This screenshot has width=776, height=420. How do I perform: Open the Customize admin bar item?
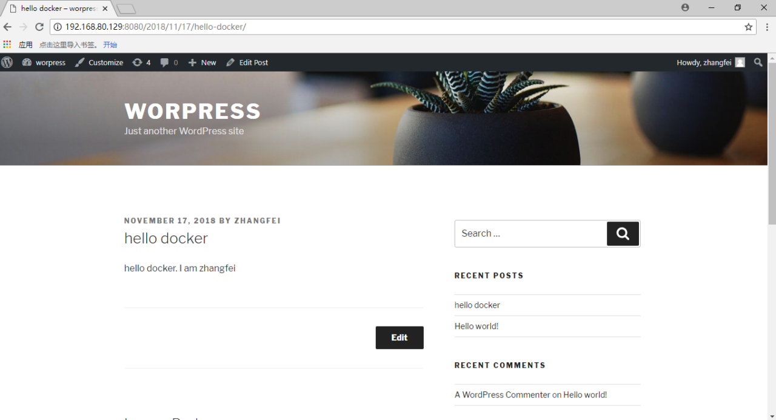coord(99,63)
